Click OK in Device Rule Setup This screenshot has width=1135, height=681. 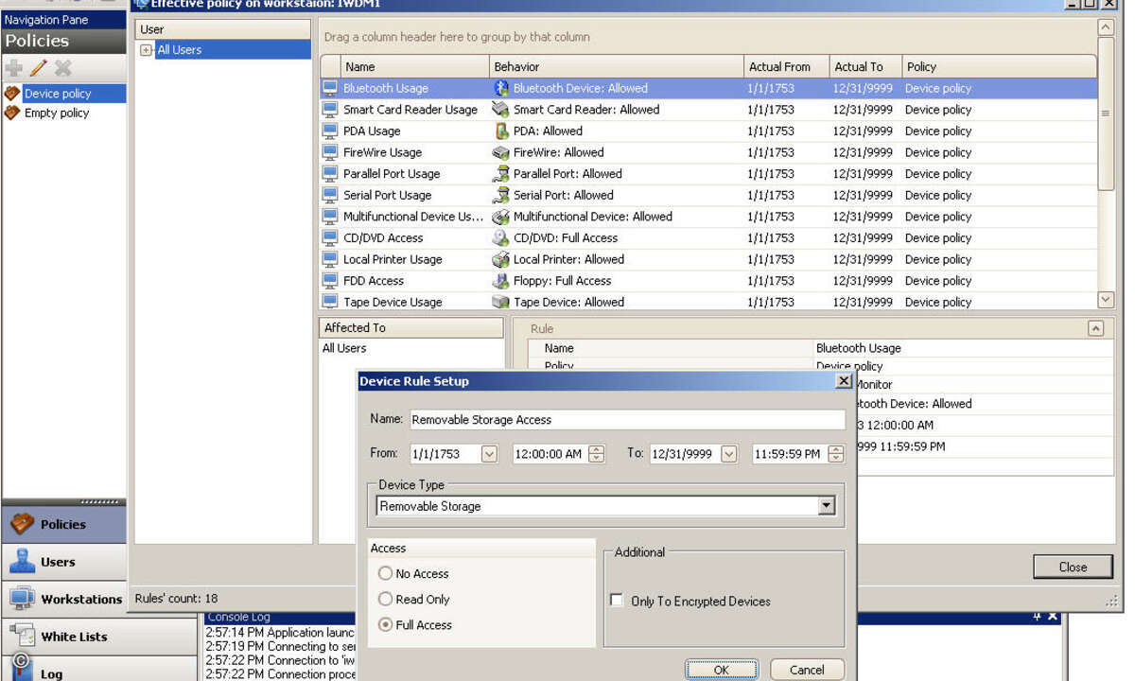pos(722,670)
